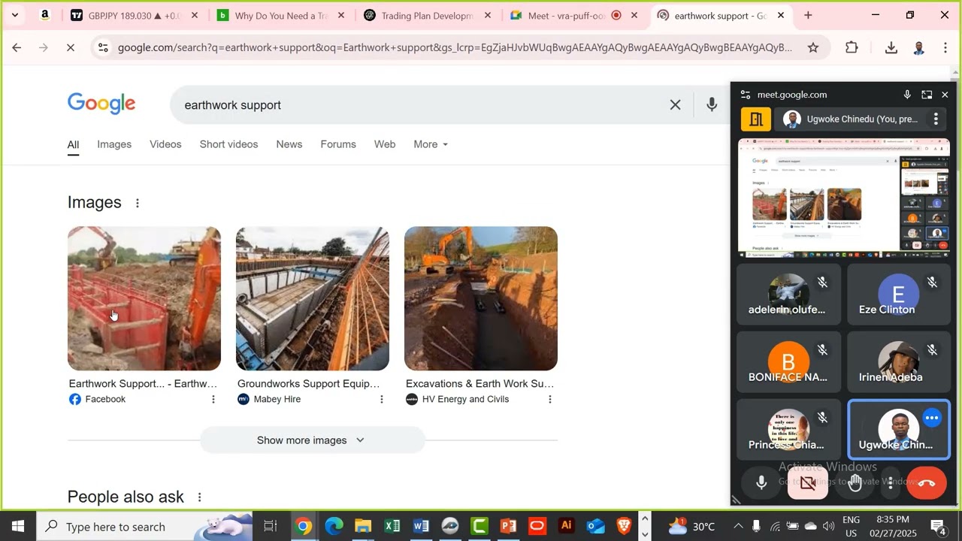Viewport: 962px width, 541px height.
Task: Switch to the News search tab
Action: [x=289, y=144]
